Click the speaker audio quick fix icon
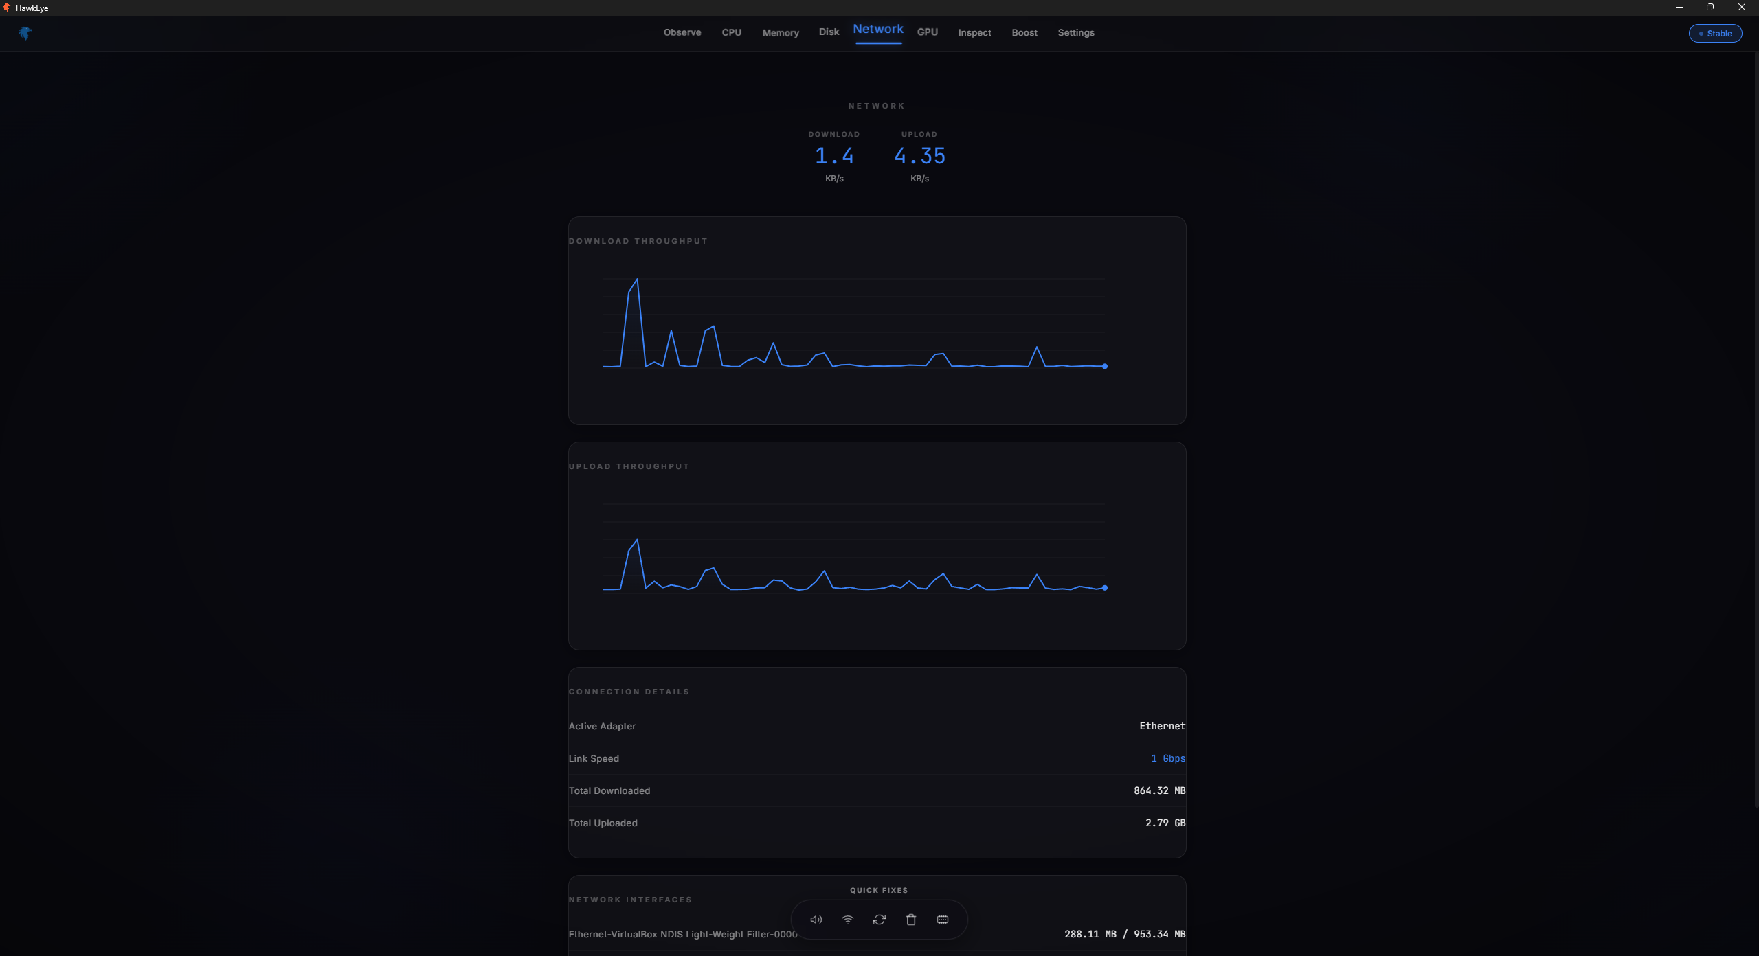Image resolution: width=1759 pixels, height=956 pixels. point(816,920)
